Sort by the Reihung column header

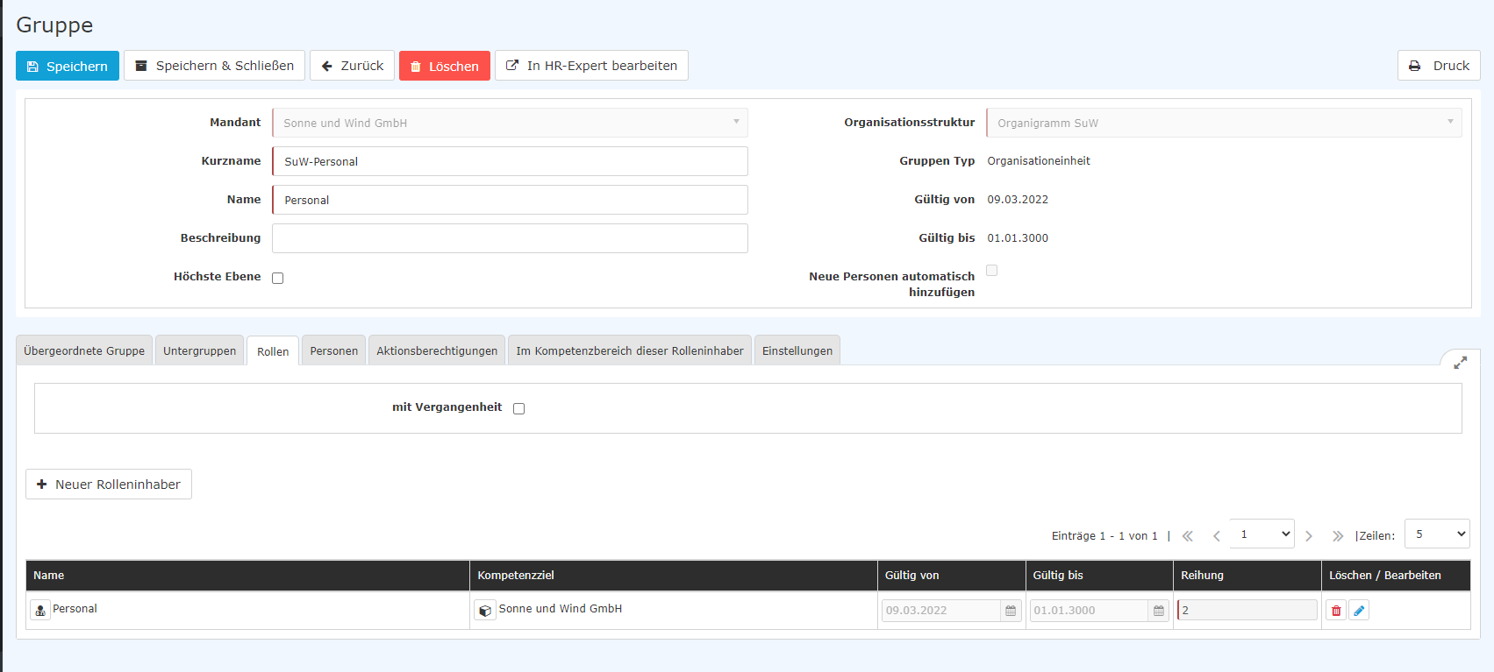[x=1247, y=576]
